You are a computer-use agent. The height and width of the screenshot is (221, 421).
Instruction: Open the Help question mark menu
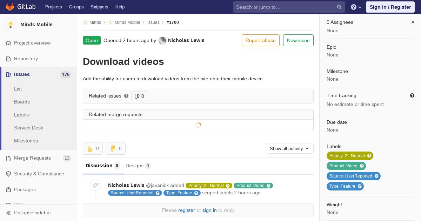click(356, 7)
